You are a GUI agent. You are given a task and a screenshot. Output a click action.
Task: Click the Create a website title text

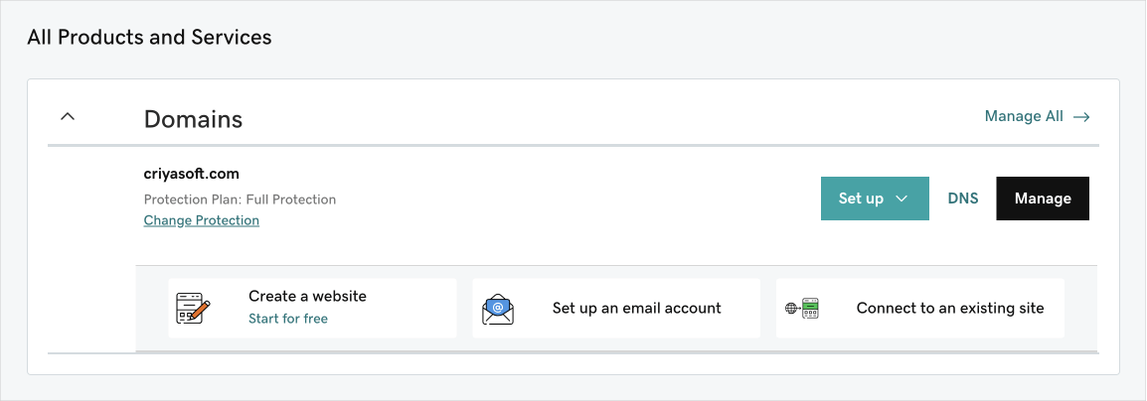pyautogui.click(x=307, y=296)
